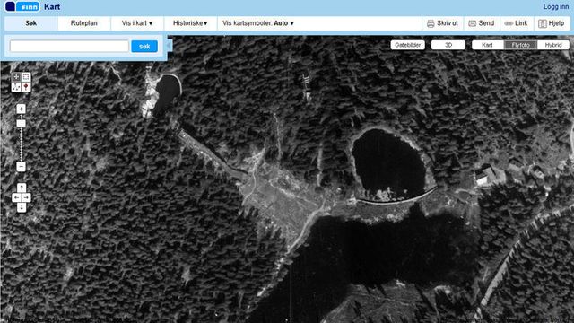The width and height of the screenshot is (574, 323).
Task: Click the zoom slider handle
Action: point(21,124)
